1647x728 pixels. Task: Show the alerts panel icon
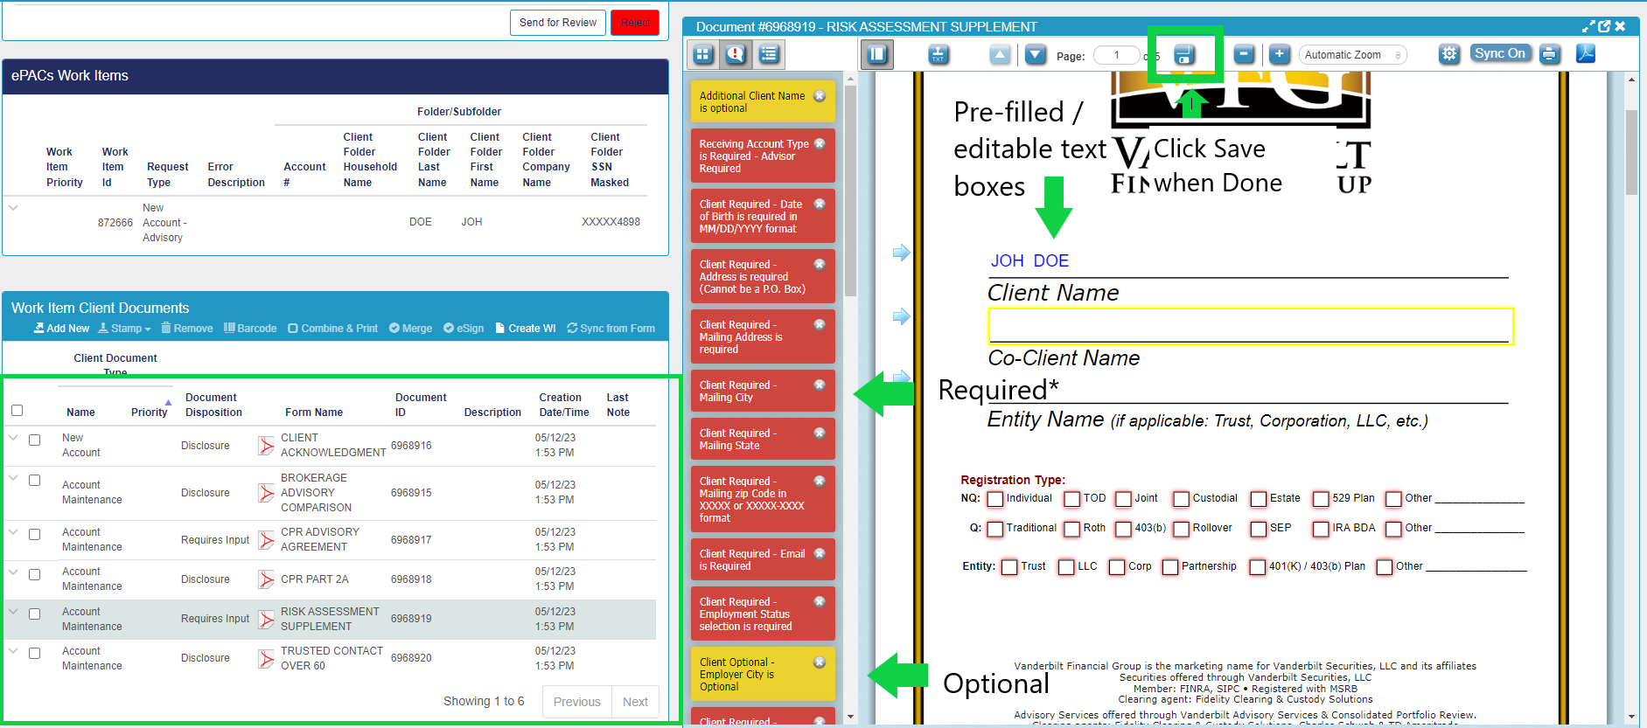click(736, 54)
